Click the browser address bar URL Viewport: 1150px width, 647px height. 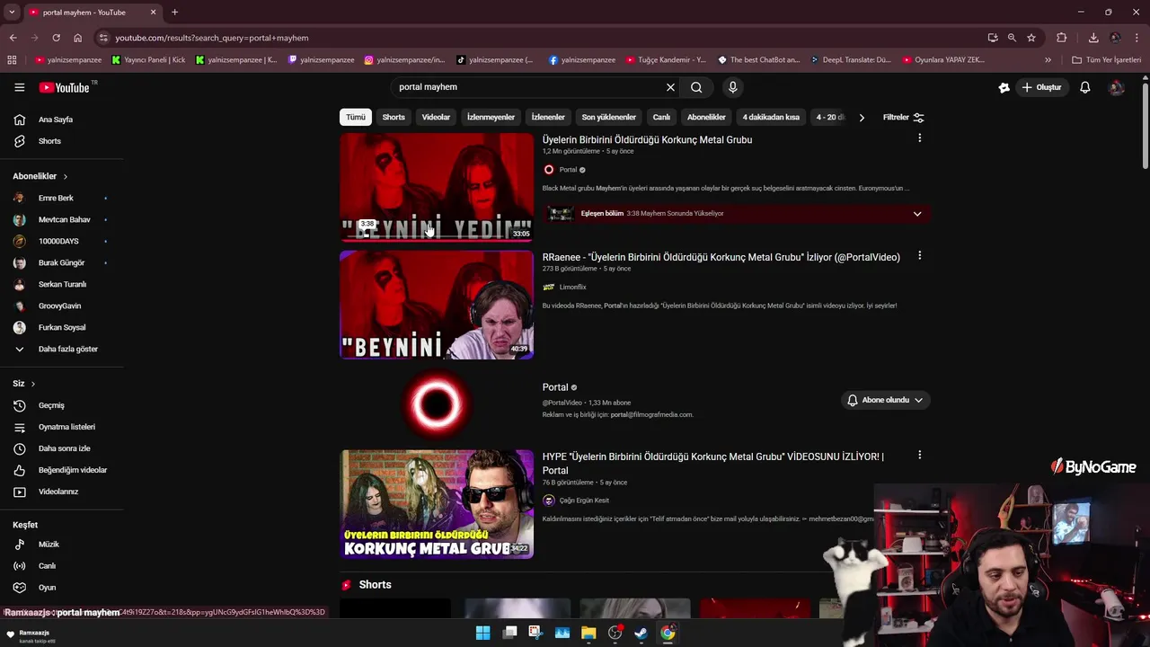(212, 38)
